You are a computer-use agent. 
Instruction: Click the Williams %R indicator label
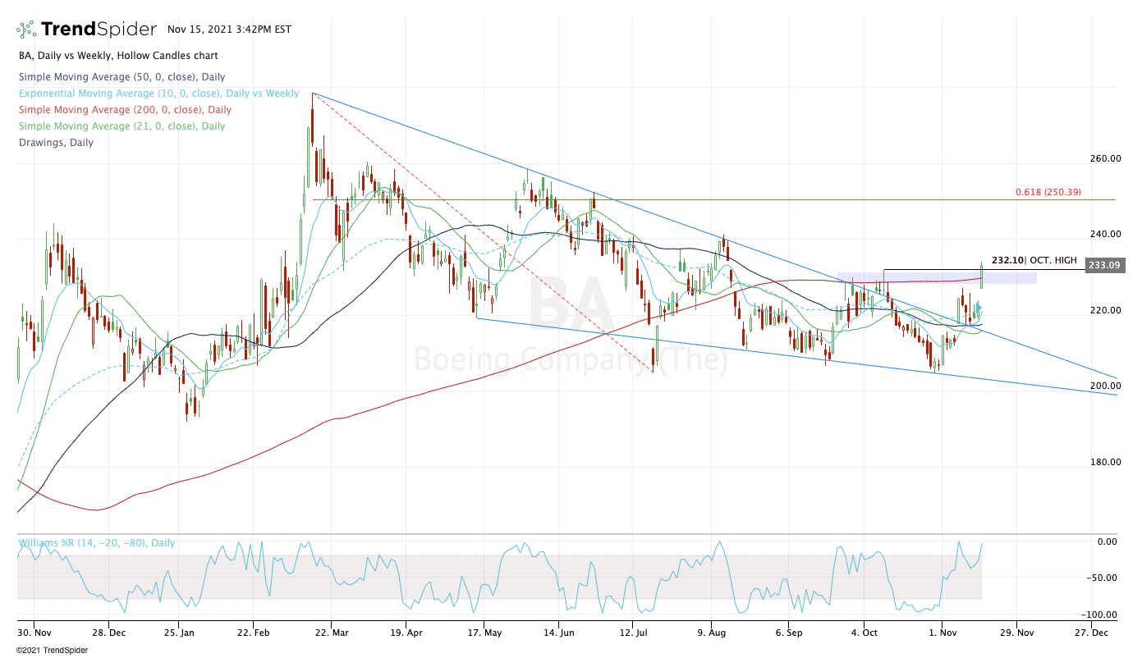click(96, 543)
